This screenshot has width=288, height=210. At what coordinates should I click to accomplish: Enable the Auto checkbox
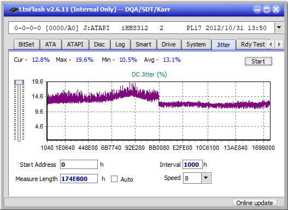114,179
